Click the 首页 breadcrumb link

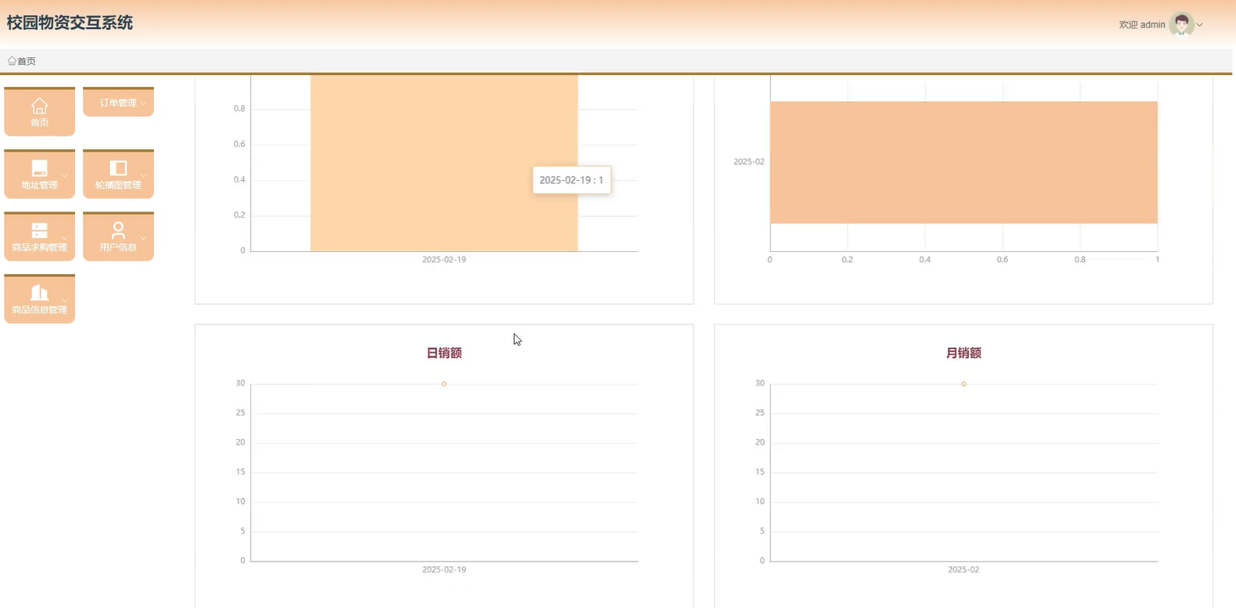tap(26, 61)
